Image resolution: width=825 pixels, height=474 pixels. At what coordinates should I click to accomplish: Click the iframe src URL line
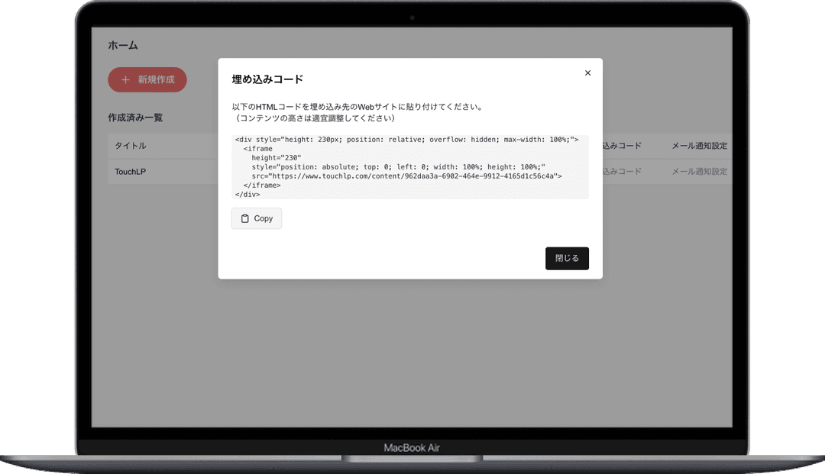click(x=406, y=176)
